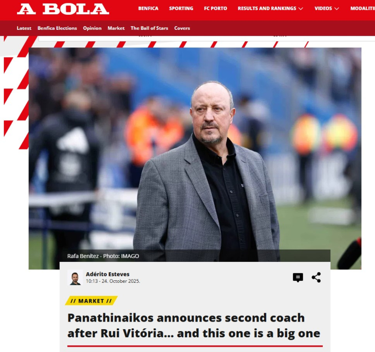Open the Benfica menu item

[x=148, y=9]
